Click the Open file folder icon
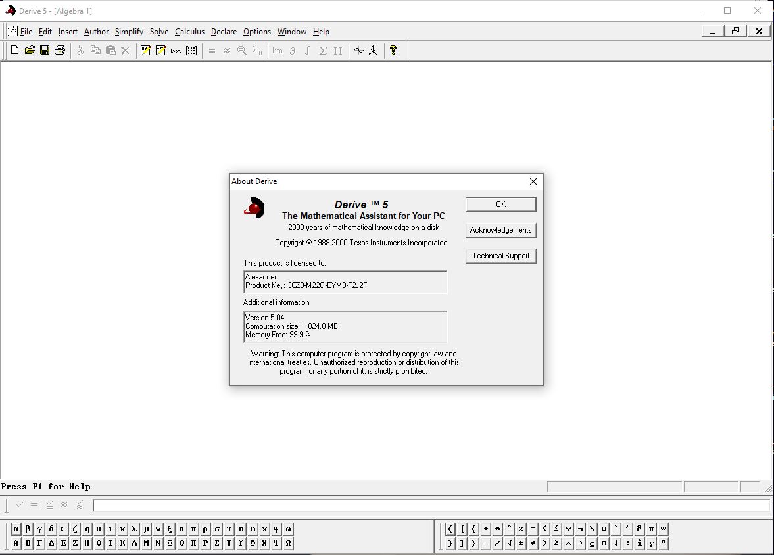The width and height of the screenshot is (774, 555). [x=30, y=51]
